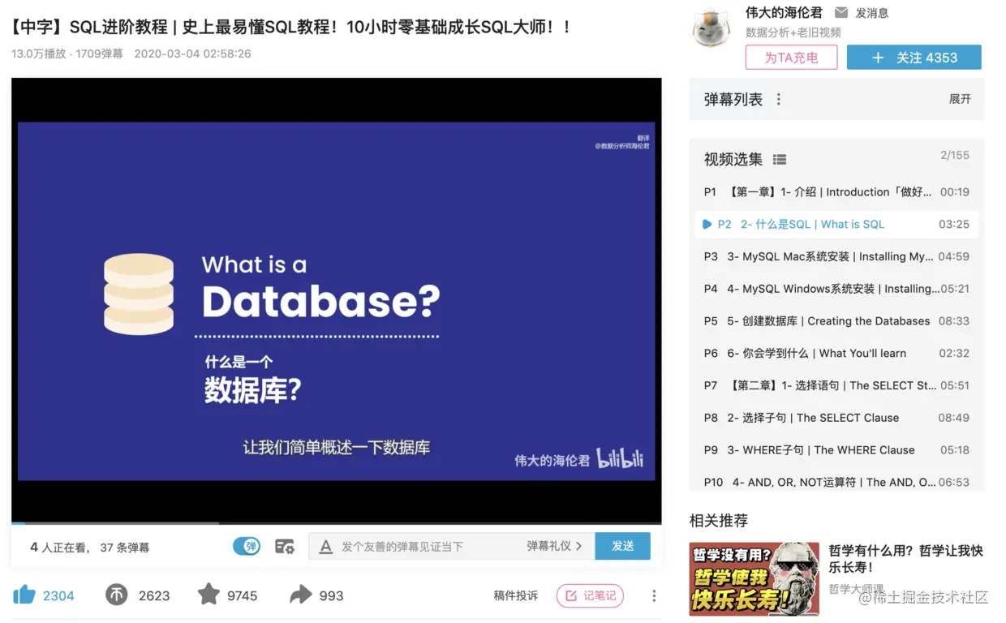Click the 发消息 send message link
The height and width of the screenshot is (623, 1006).
point(871,13)
